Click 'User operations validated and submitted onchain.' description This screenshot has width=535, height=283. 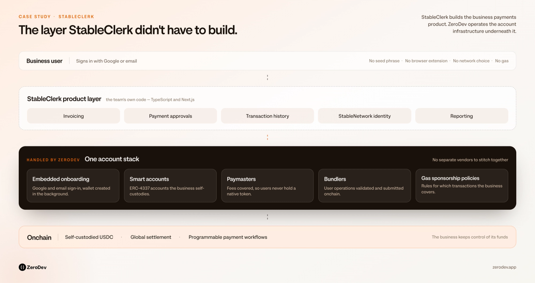pos(364,191)
